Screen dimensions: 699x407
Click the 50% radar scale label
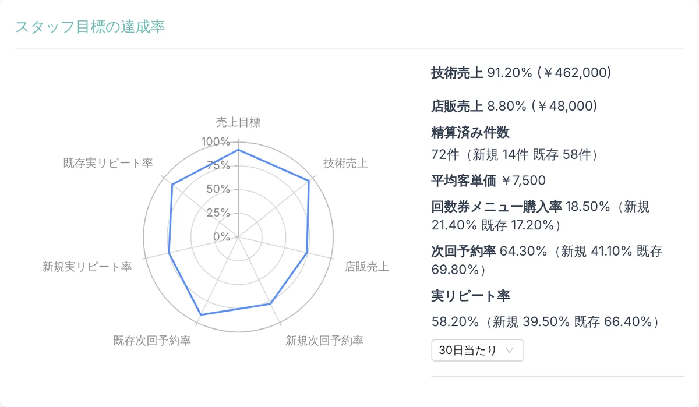(x=219, y=189)
